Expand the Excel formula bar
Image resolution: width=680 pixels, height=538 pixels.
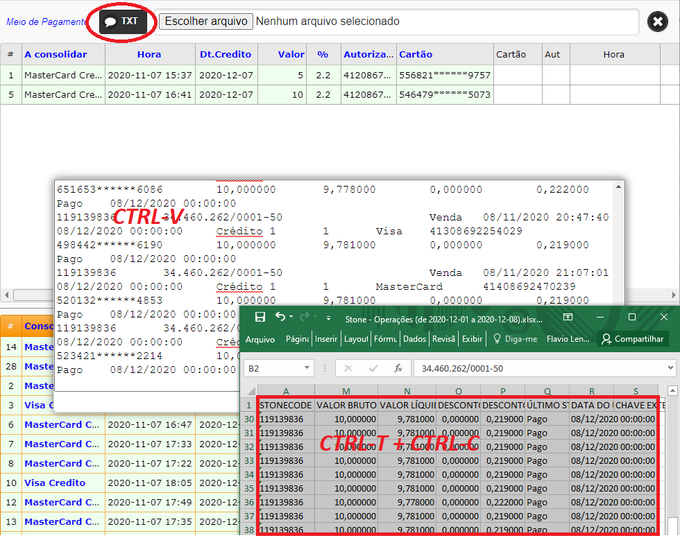[670, 368]
